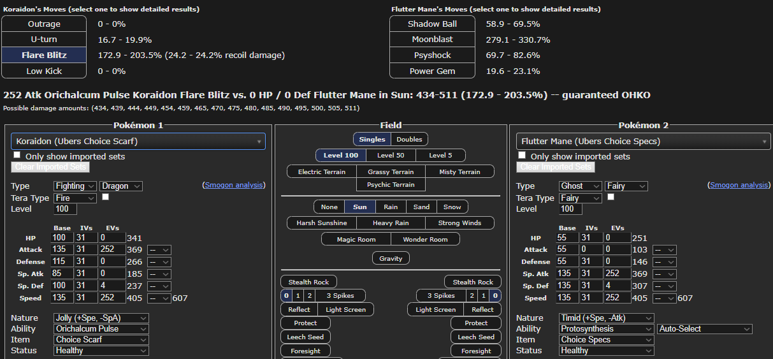Select Koraidon's Outrage move
Image resolution: width=773 pixels, height=359 pixels.
click(44, 24)
